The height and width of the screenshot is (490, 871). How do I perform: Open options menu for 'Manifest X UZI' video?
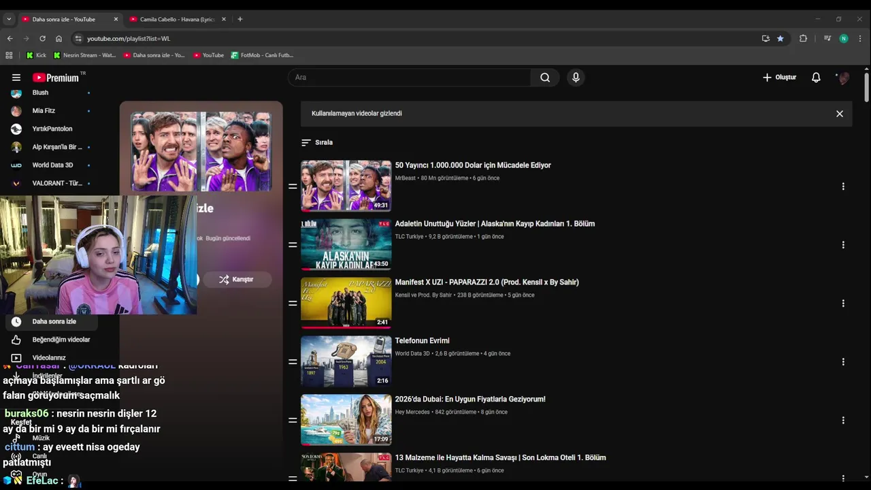843,304
